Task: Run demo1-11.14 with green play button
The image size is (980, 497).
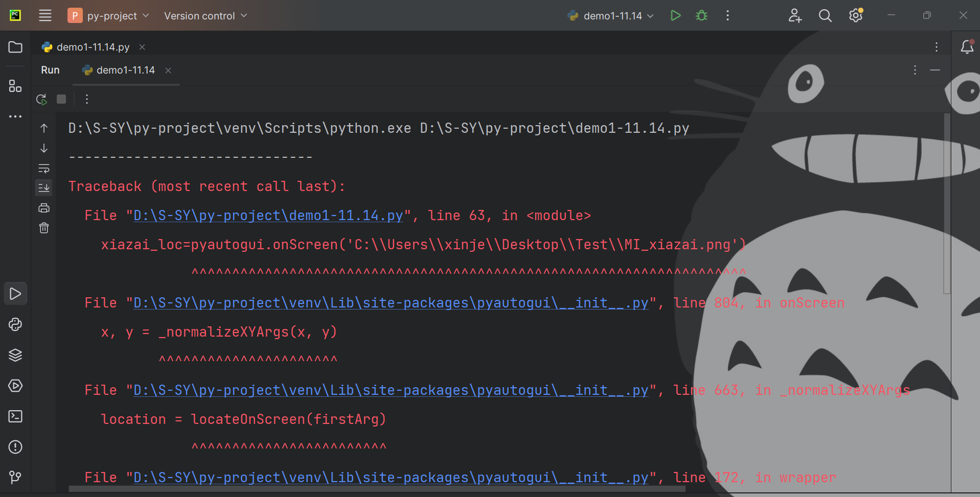Action: 675,16
